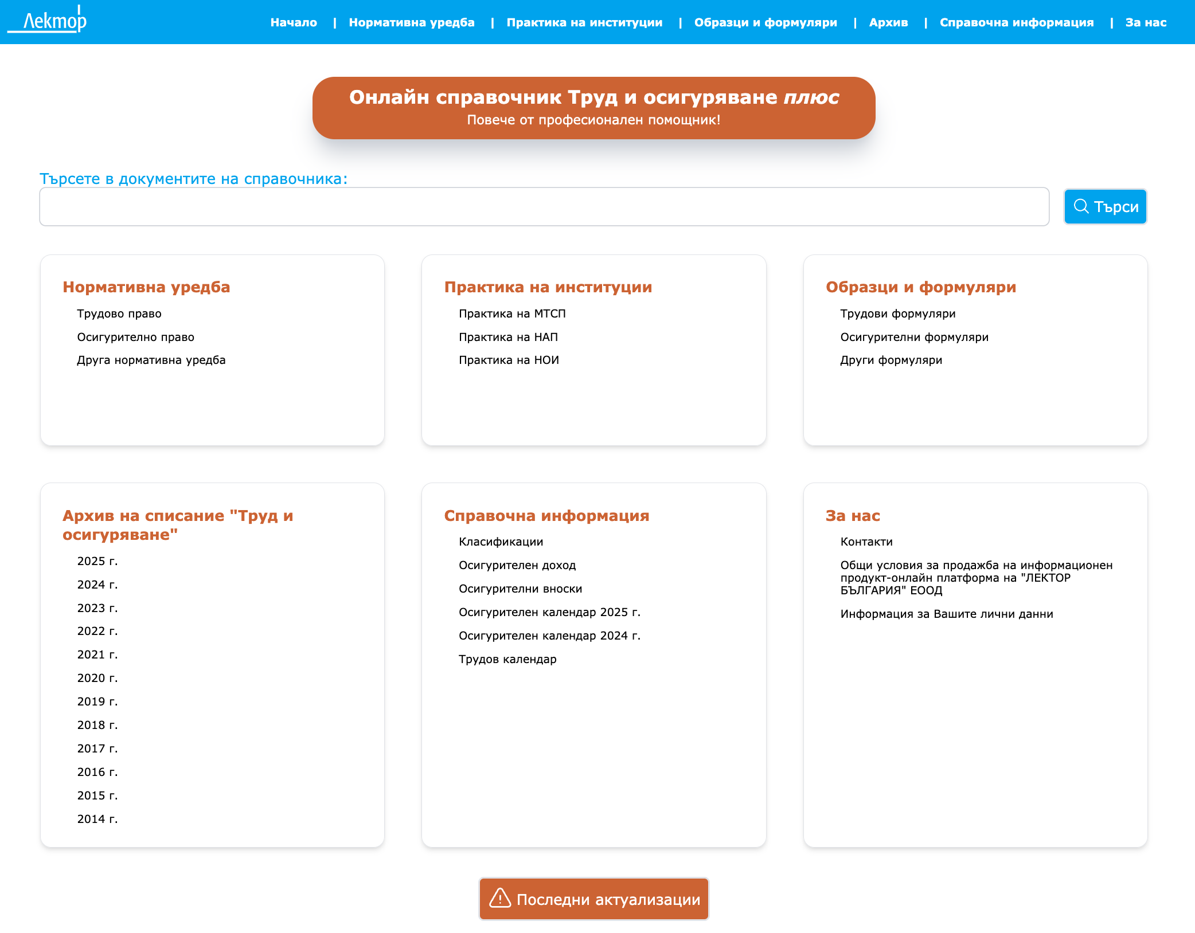Image resolution: width=1195 pixels, height=933 pixels.
Task: Open Други формуляри link
Action: coord(891,360)
